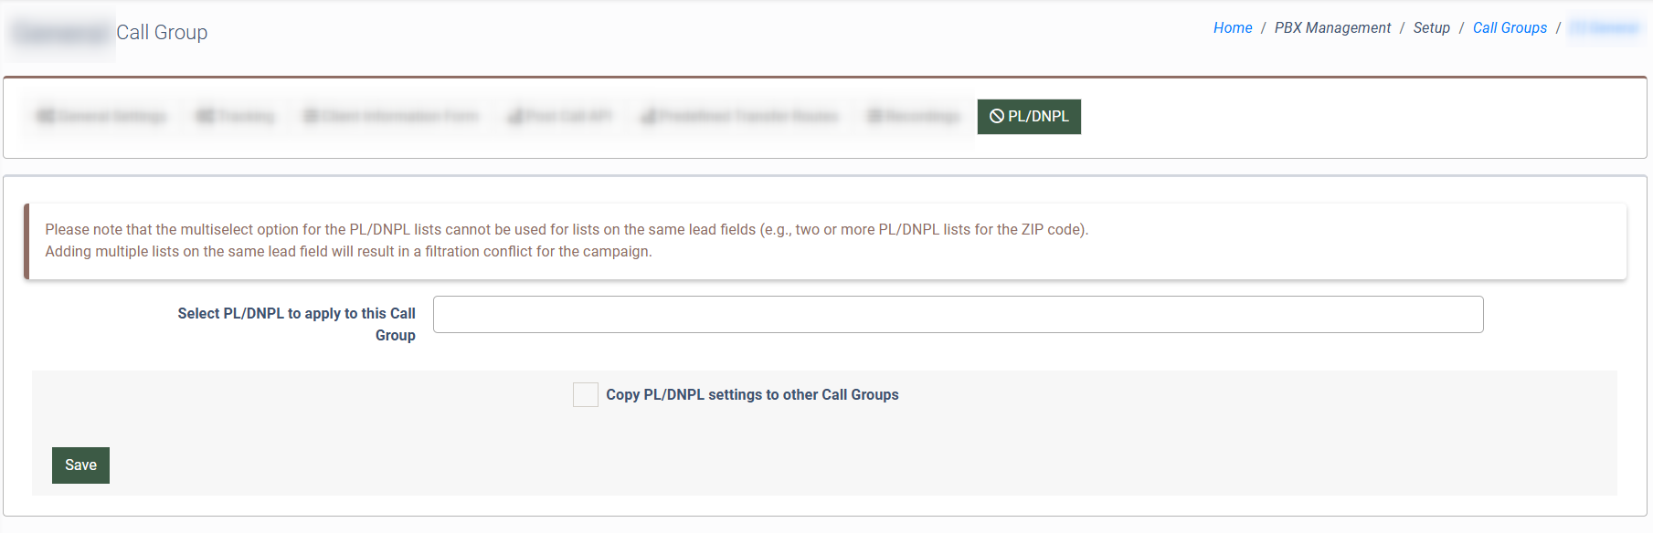Open the Tracking tab
This screenshot has height=533, width=1653.
245,117
